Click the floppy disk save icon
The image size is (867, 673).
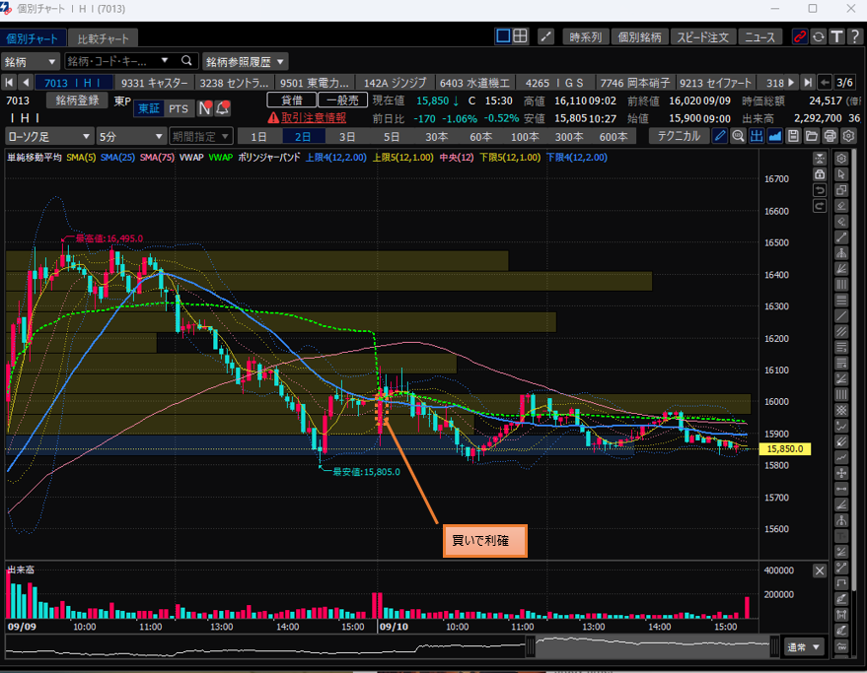coord(792,136)
